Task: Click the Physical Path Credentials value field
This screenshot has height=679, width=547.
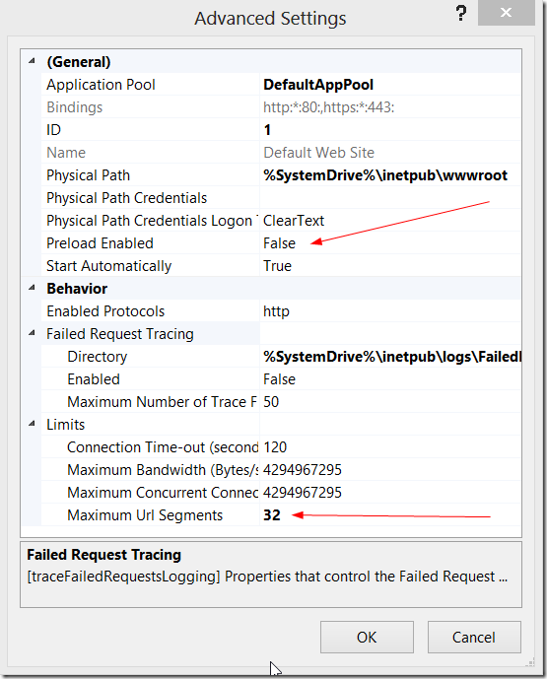Action: (390, 198)
